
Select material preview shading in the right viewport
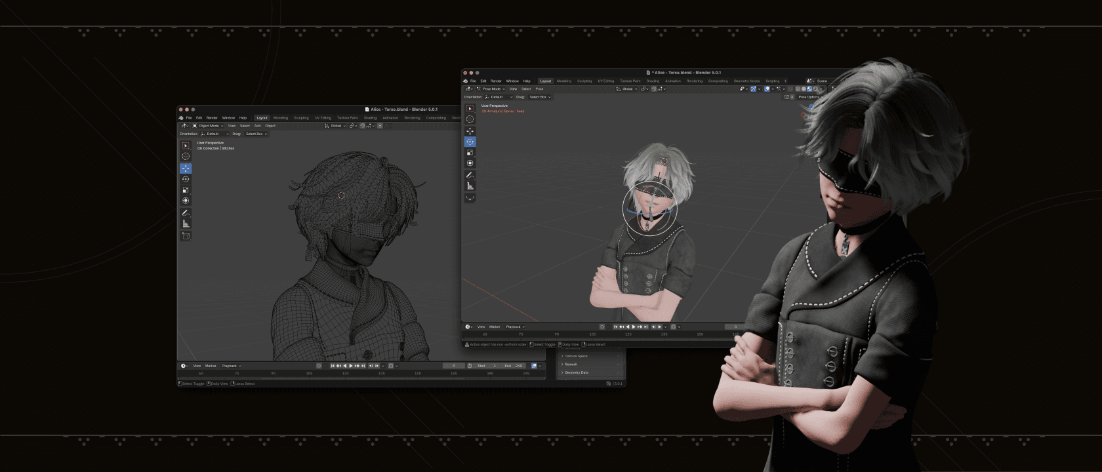coord(809,89)
